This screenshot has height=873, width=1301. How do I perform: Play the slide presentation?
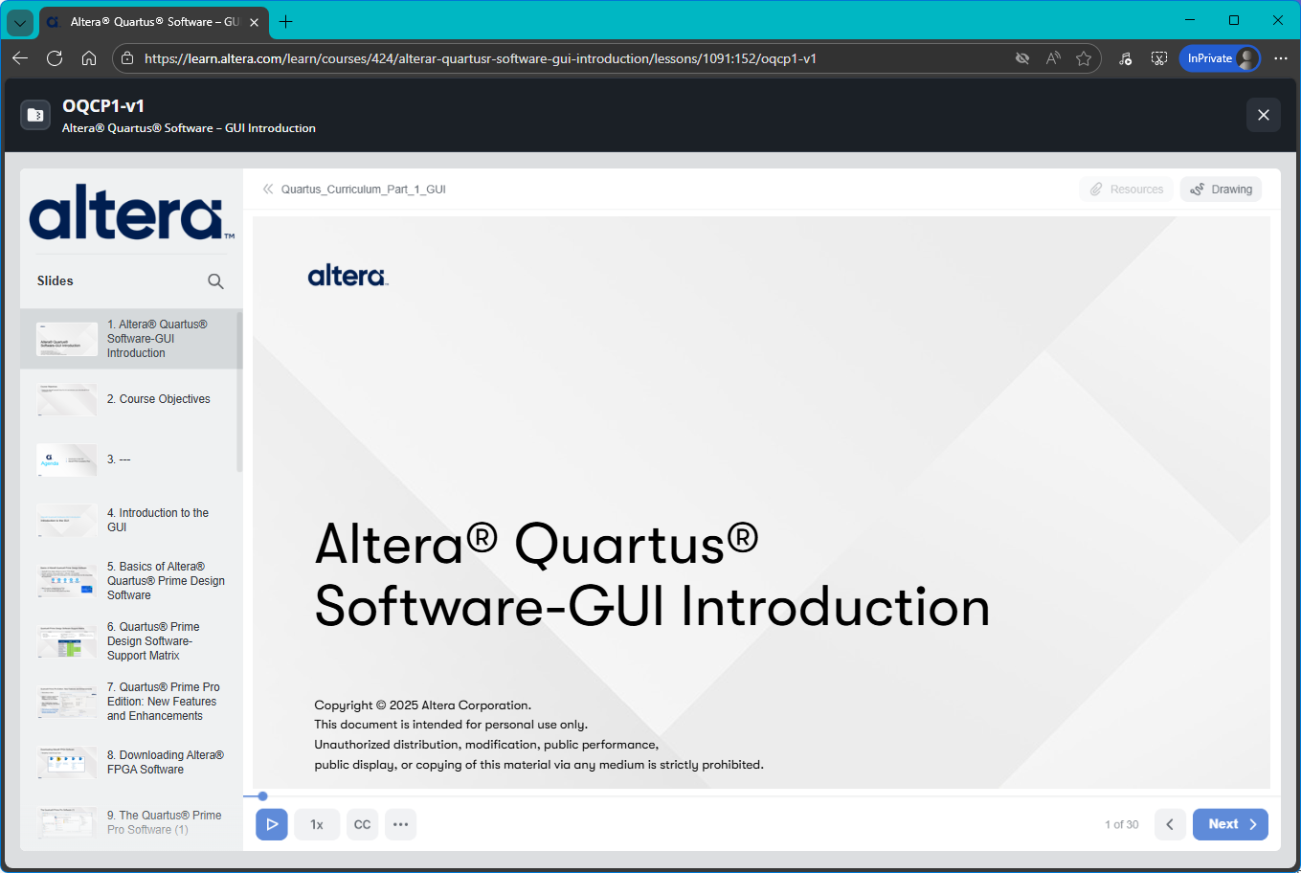coord(272,824)
